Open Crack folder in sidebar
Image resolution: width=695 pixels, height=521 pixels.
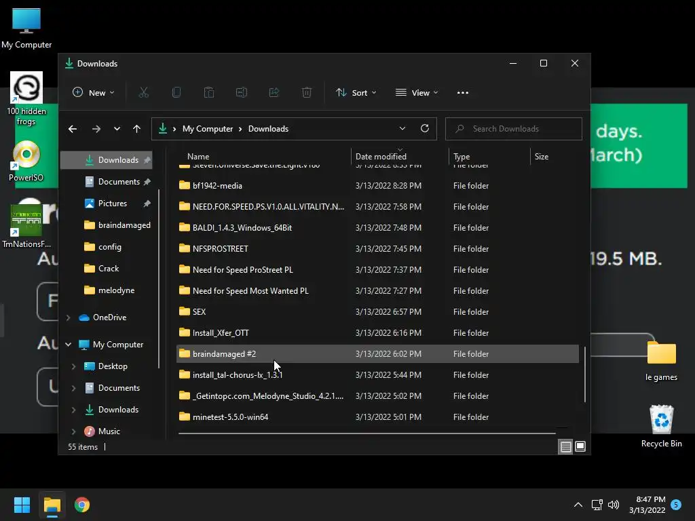point(107,269)
